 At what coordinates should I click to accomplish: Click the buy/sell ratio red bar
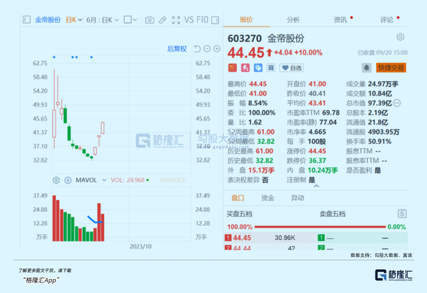click(x=320, y=227)
